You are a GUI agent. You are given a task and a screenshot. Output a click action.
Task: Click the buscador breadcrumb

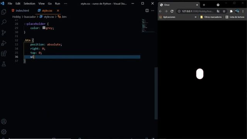click(x=30, y=17)
